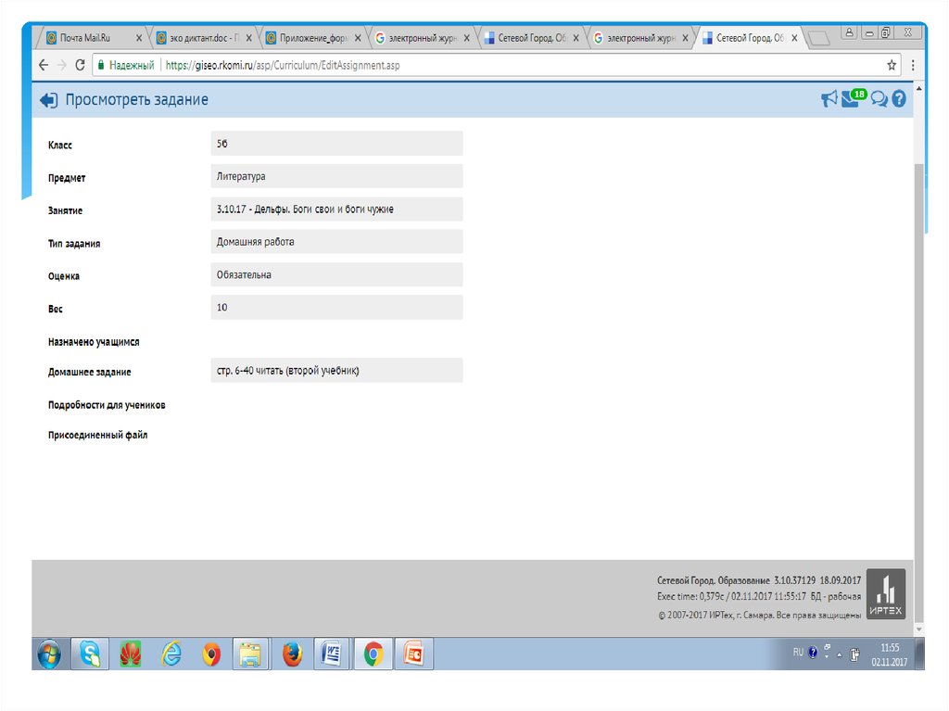Bookmark the page with the star icon
This screenshot has height=711, width=949.
click(891, 65)
